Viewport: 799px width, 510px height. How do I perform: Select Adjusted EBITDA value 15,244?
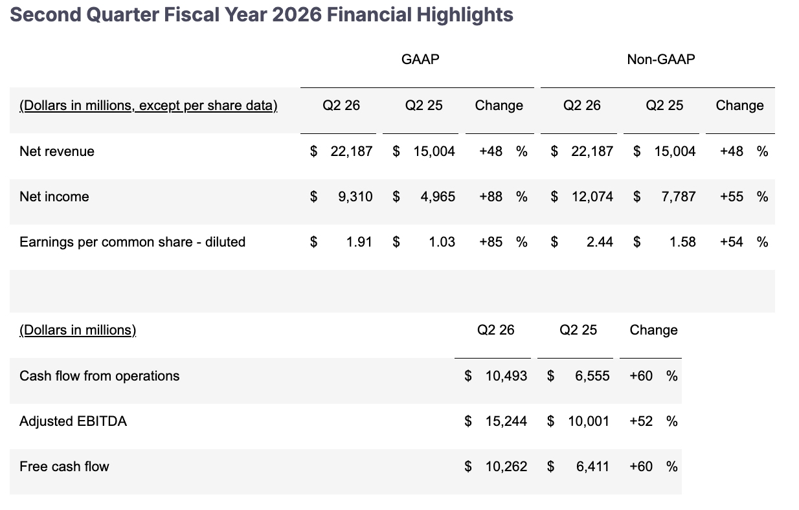tap(506, 421)
